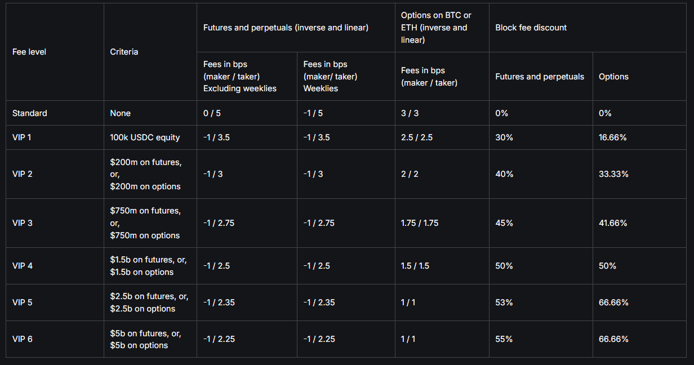694x365 pixels.
Task: Click the 41.66% options discount cell
Action: 613,223
